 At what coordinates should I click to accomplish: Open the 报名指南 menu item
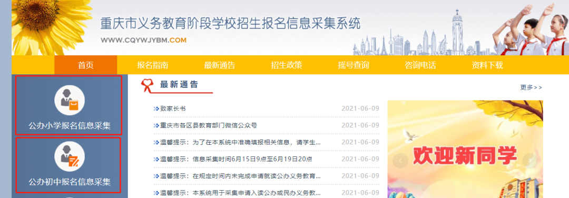(152, 65)
